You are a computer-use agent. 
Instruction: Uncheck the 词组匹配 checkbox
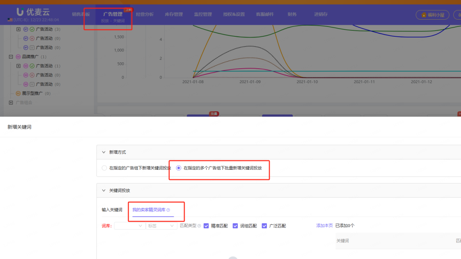[235, 226]
